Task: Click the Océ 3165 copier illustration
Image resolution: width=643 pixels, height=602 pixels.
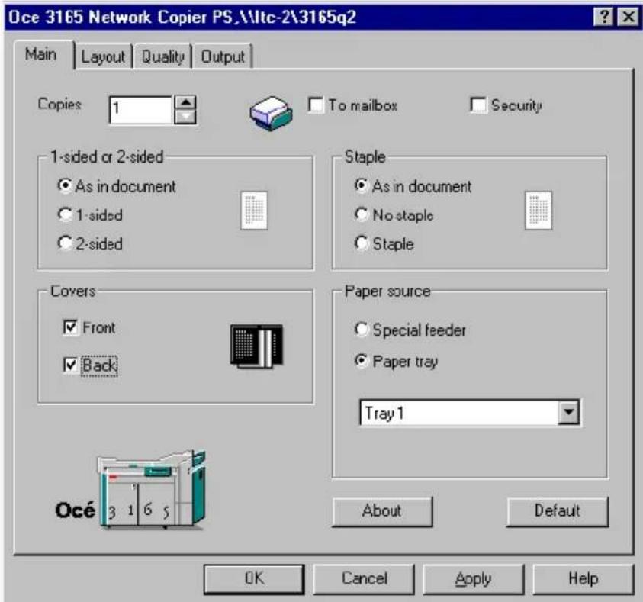Action: point(151,490)
